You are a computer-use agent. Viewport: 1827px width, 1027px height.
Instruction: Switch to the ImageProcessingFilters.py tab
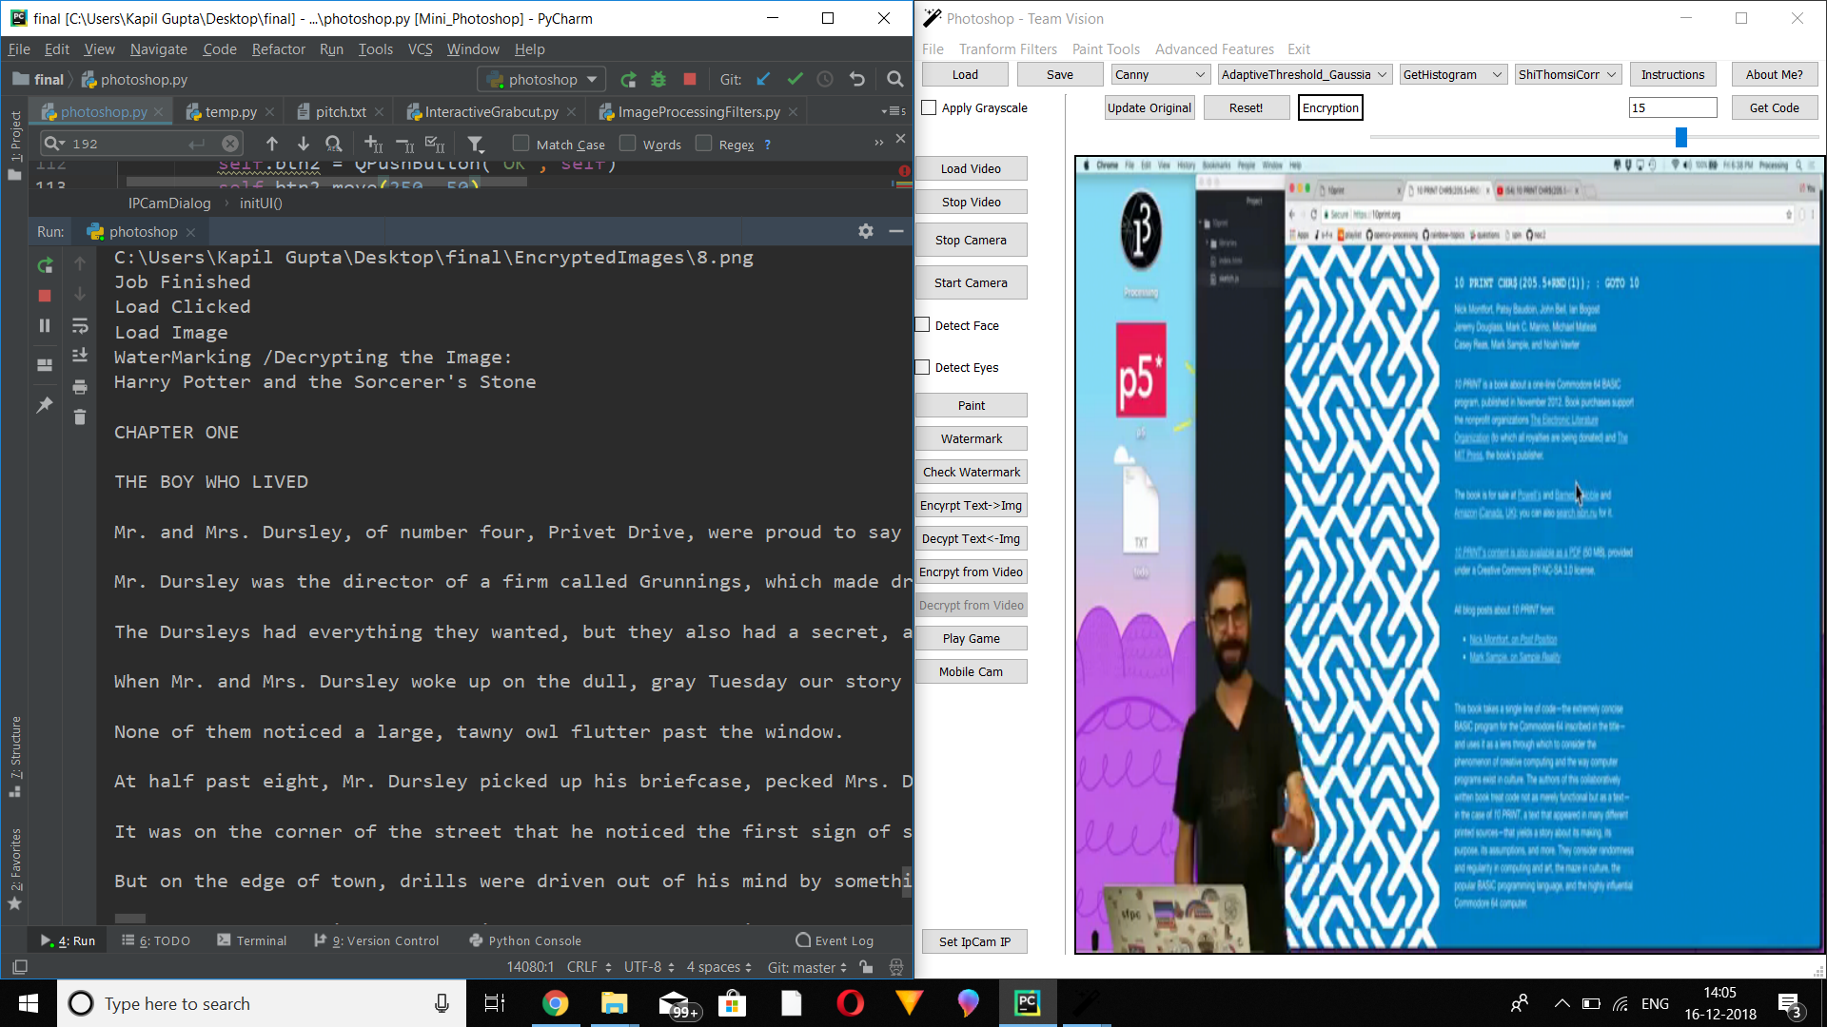click(698, 112)
